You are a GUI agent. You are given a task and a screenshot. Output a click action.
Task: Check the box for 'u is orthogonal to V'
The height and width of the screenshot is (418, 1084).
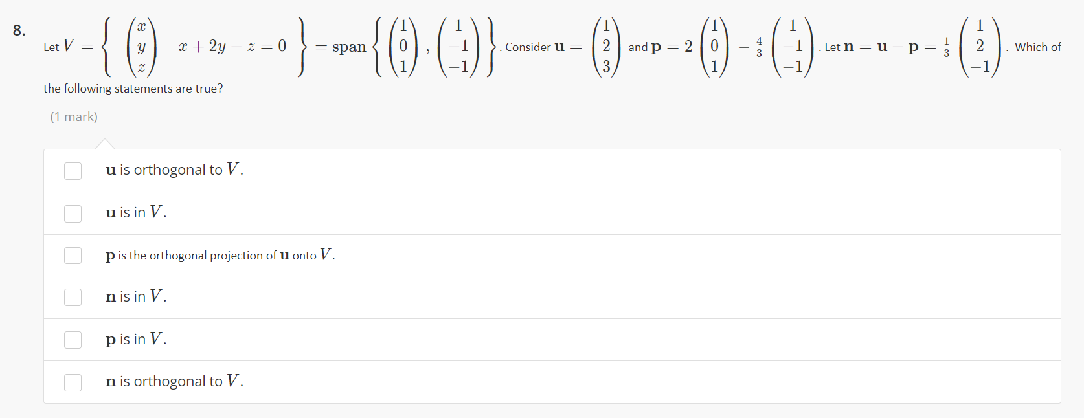(73, 170)
